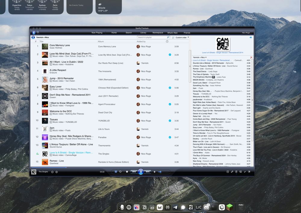301x213 pixels.
Task: Remove song with minus circle icon
Action: pos(52,172)
